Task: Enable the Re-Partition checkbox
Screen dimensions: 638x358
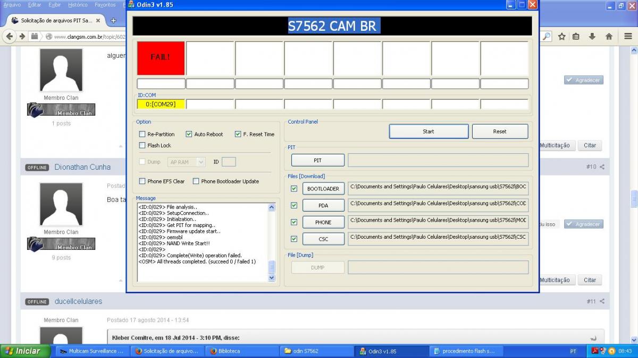Action: (x=142, y=134)
